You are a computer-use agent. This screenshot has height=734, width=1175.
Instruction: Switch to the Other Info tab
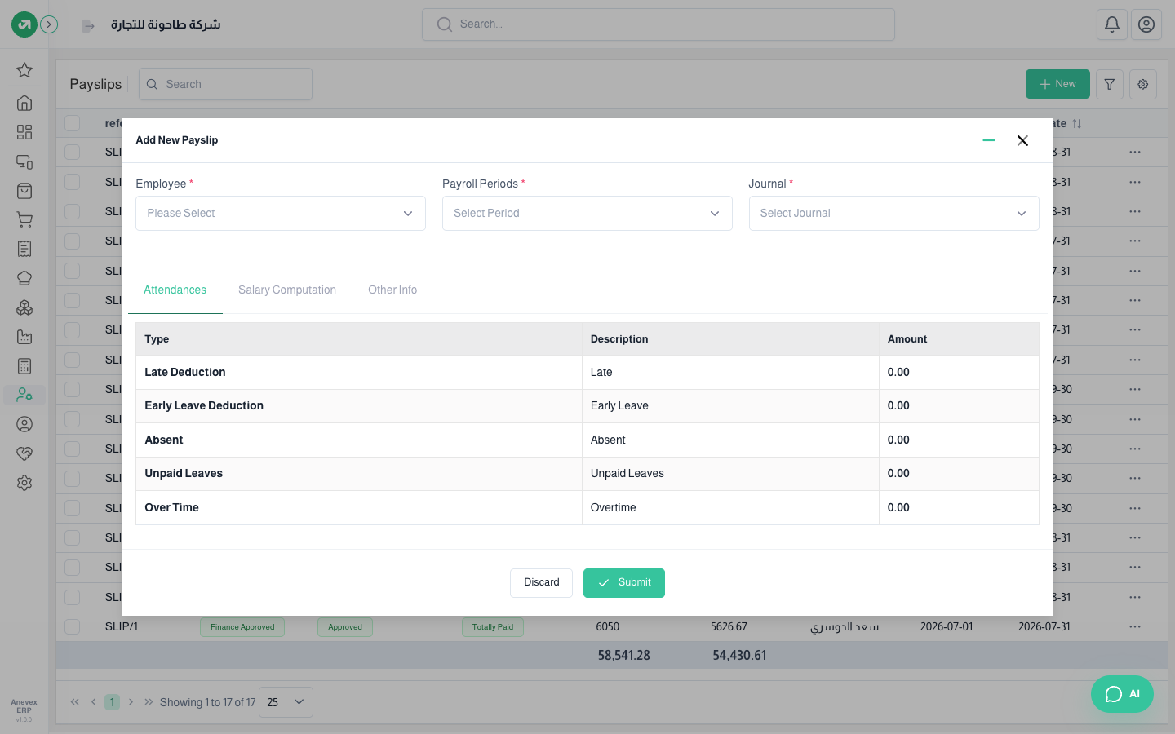(392, 290)
